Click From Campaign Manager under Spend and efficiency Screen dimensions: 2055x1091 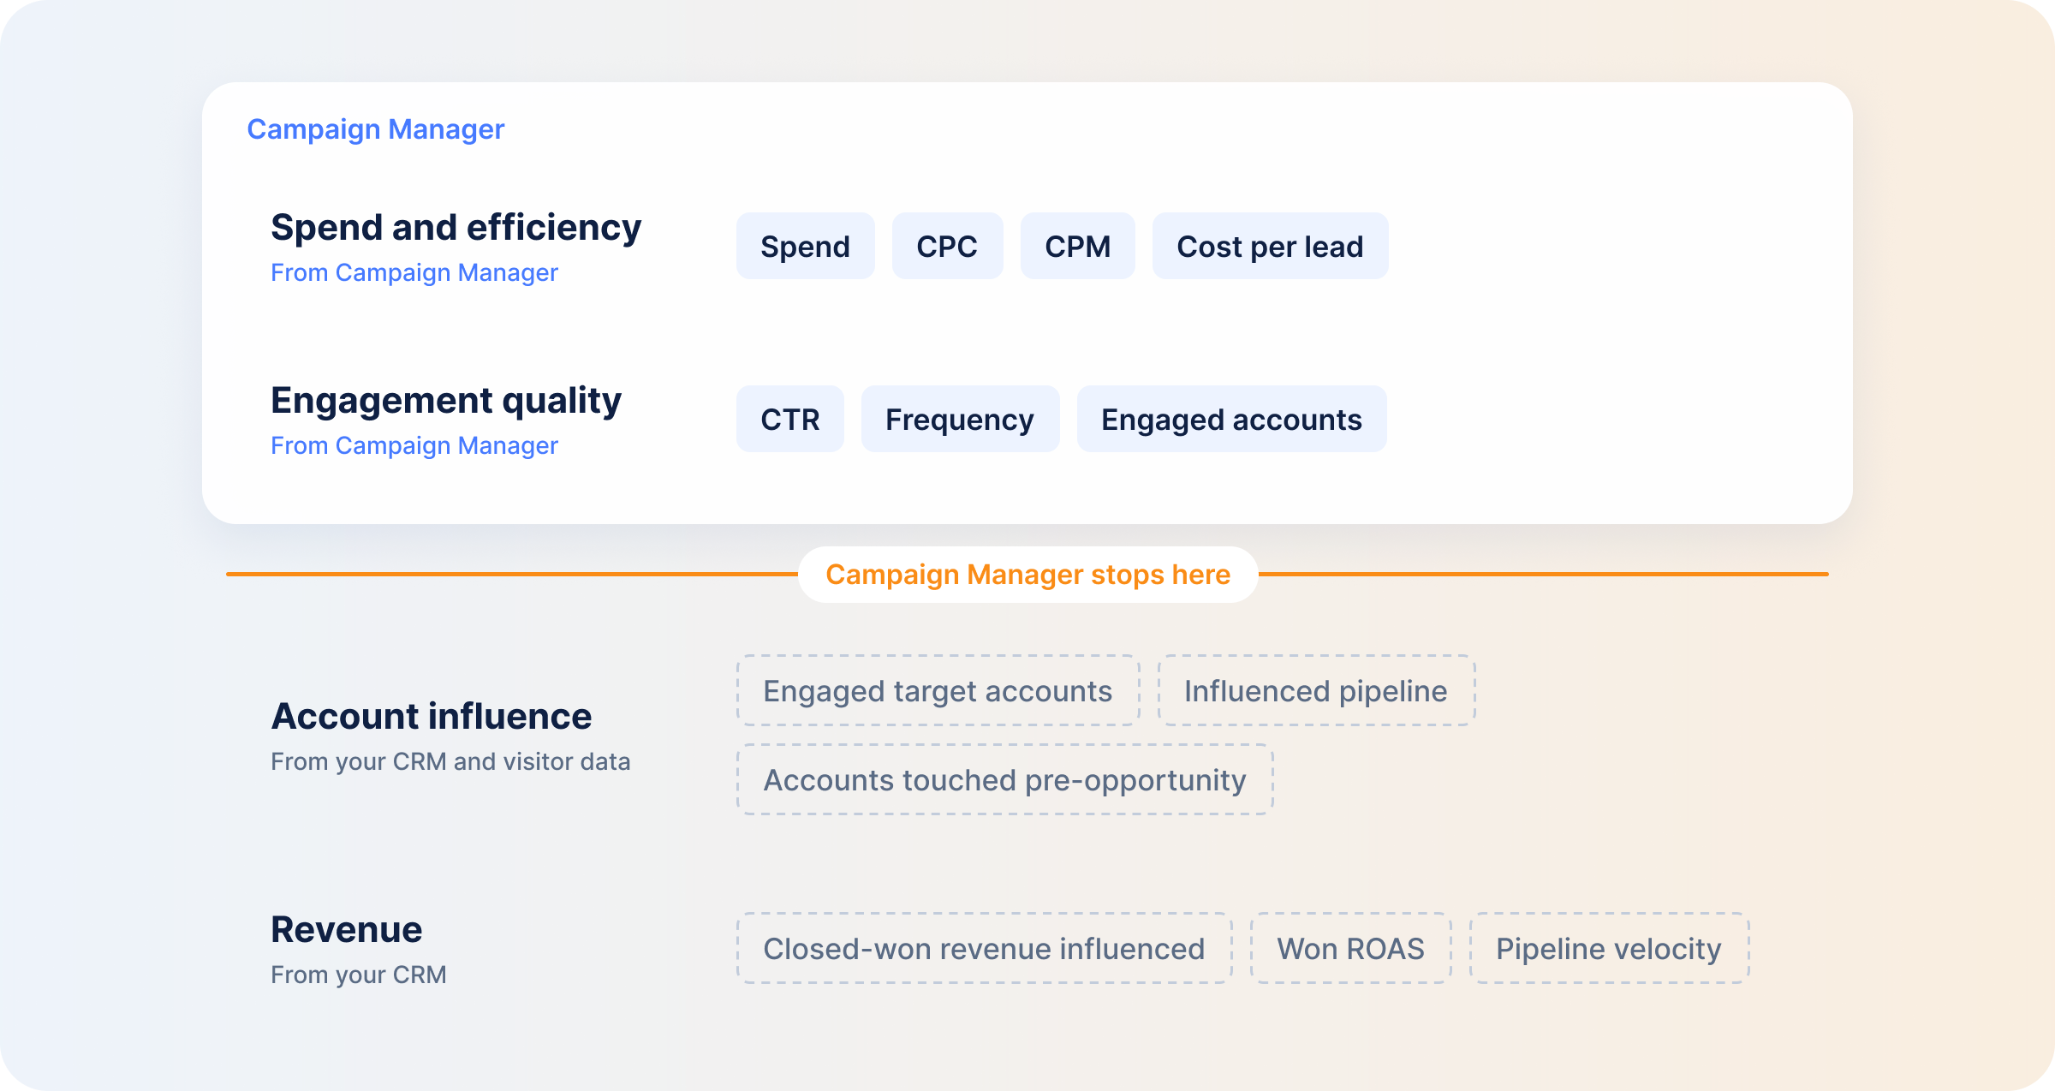click(x=414, y=272)
